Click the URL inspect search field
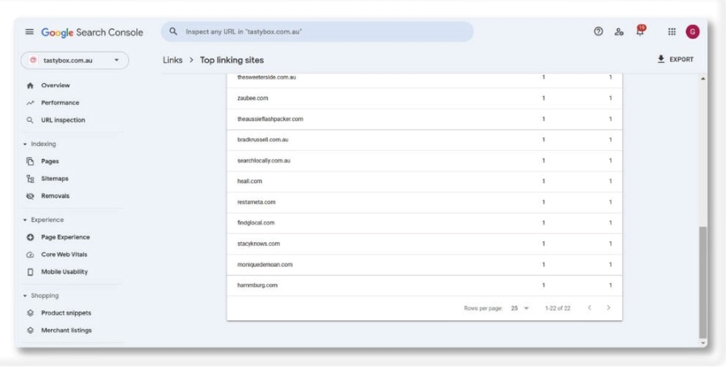Image resolution: width=726 pixels, height=367 pixels. 317,31
